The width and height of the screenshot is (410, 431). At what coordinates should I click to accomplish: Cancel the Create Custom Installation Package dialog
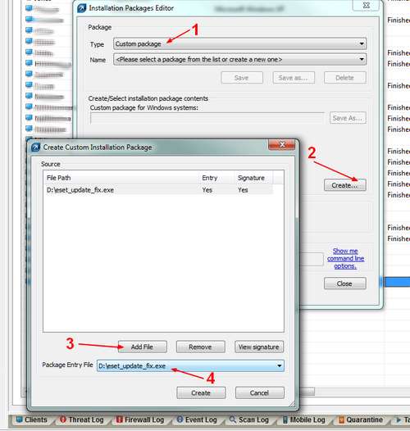[x=259, y=392]
